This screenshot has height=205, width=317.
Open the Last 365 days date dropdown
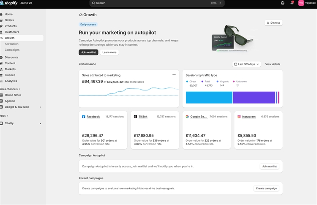click(x=247, y=64)
